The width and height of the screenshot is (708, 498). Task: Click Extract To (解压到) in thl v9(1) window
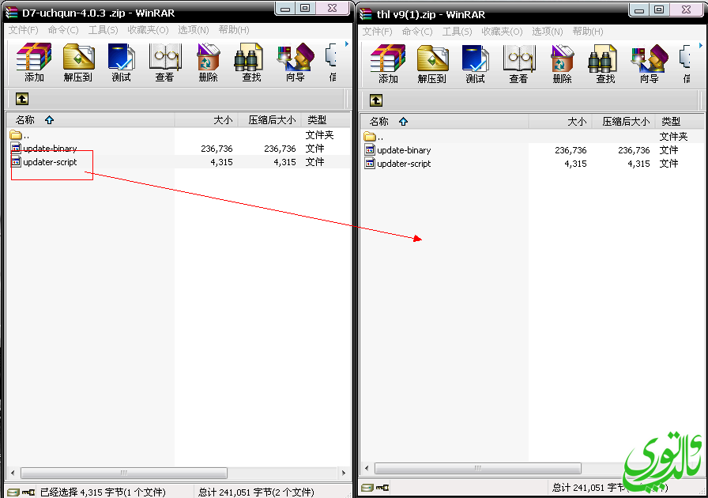[432, 64]
